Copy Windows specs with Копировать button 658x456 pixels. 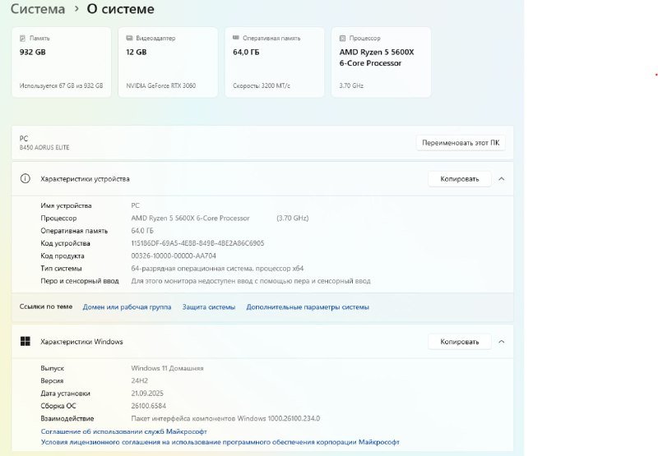coord(460,342)
